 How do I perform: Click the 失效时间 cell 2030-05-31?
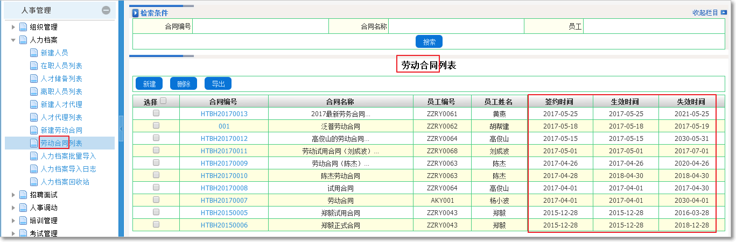click(691, 139)
